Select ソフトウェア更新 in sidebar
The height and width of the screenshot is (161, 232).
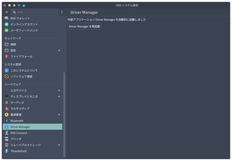click(32, 77)
